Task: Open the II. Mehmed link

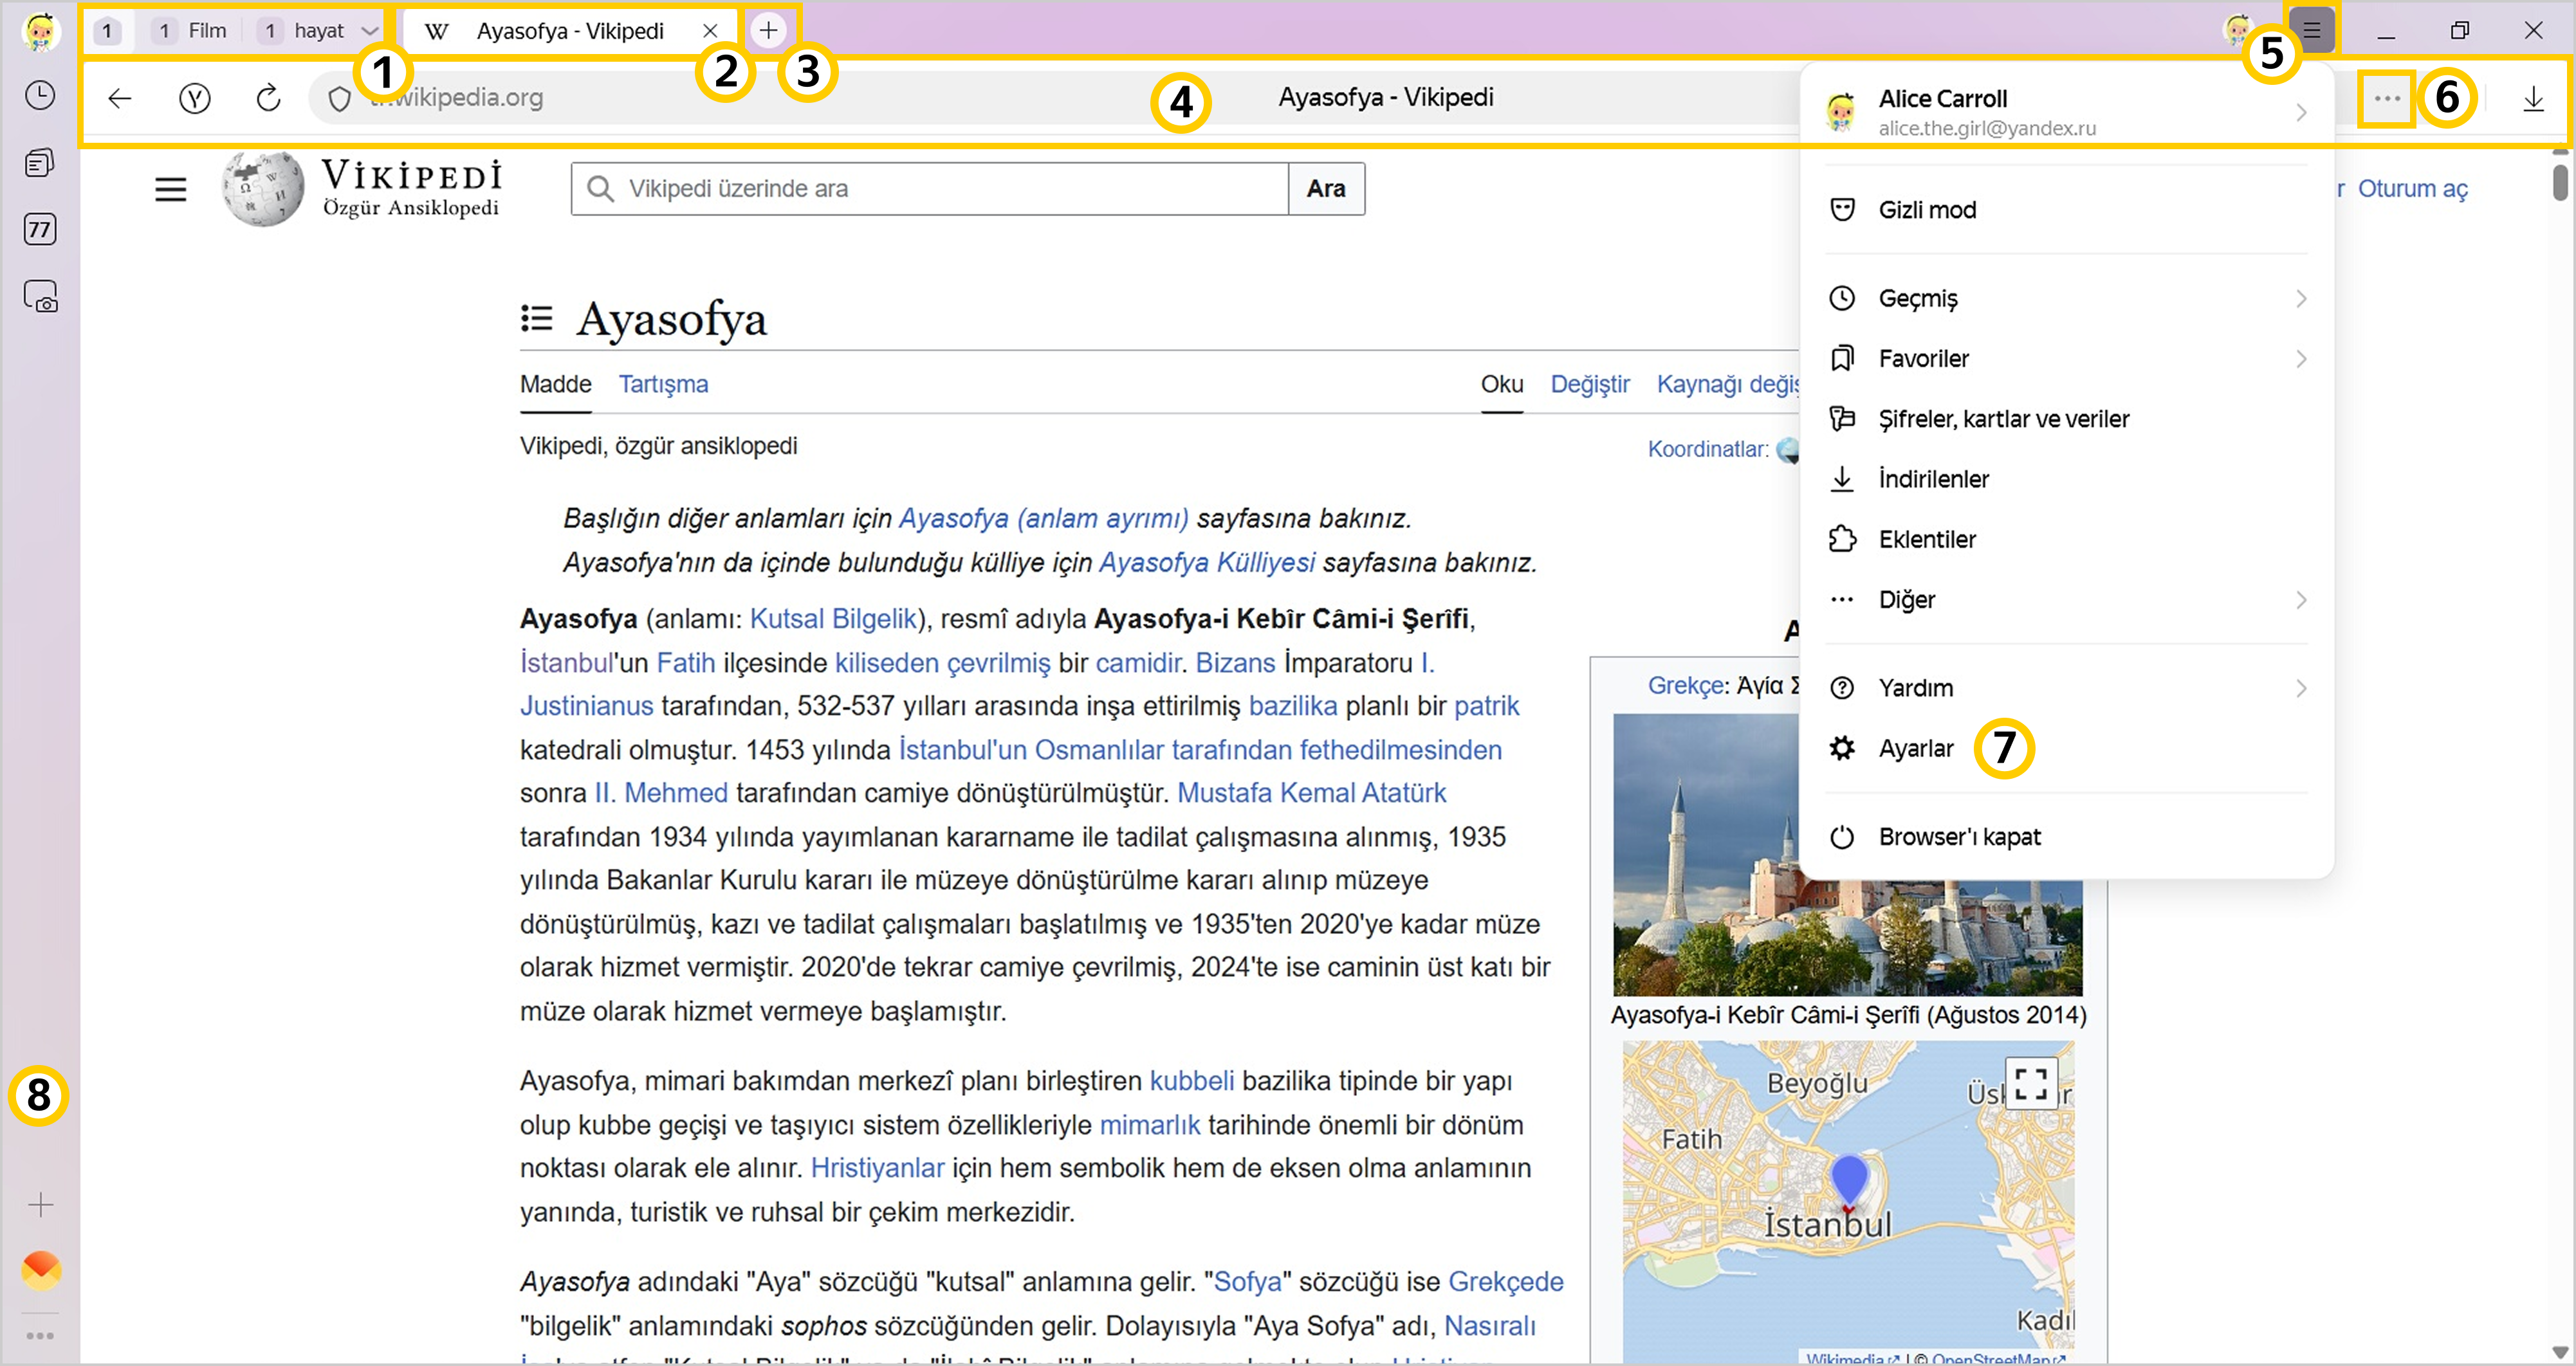Action: pos(661,793)
